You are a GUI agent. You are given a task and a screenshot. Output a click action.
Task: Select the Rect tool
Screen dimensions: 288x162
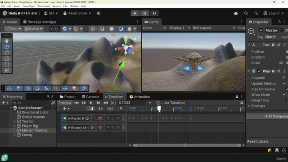click(7, 65)
